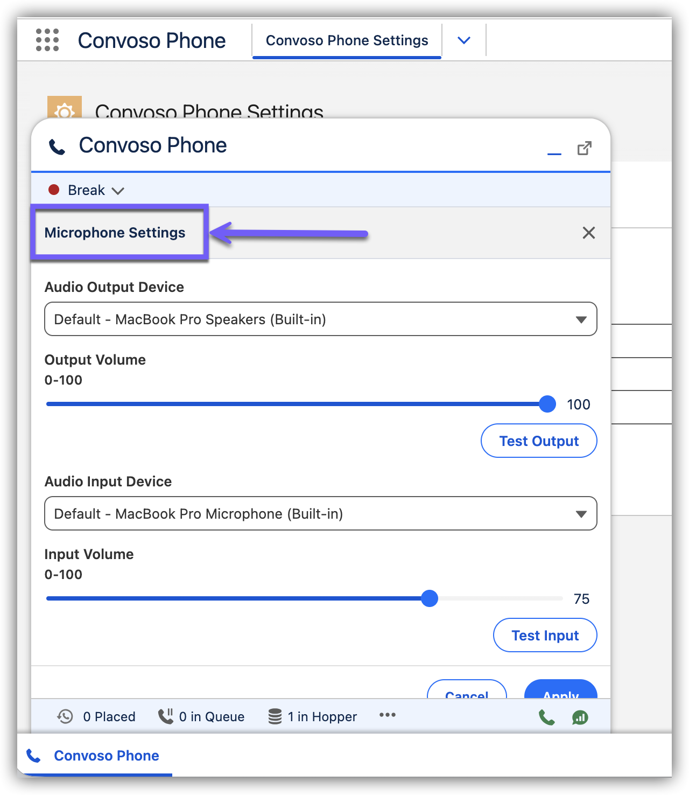Open the Audio Input Device dropdown
Image resolution: width=689 pixels, height=795 pixels.
pyautogui.click(x=320, y=514)
